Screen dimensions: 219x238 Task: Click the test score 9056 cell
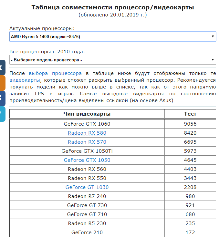point(190,124)
